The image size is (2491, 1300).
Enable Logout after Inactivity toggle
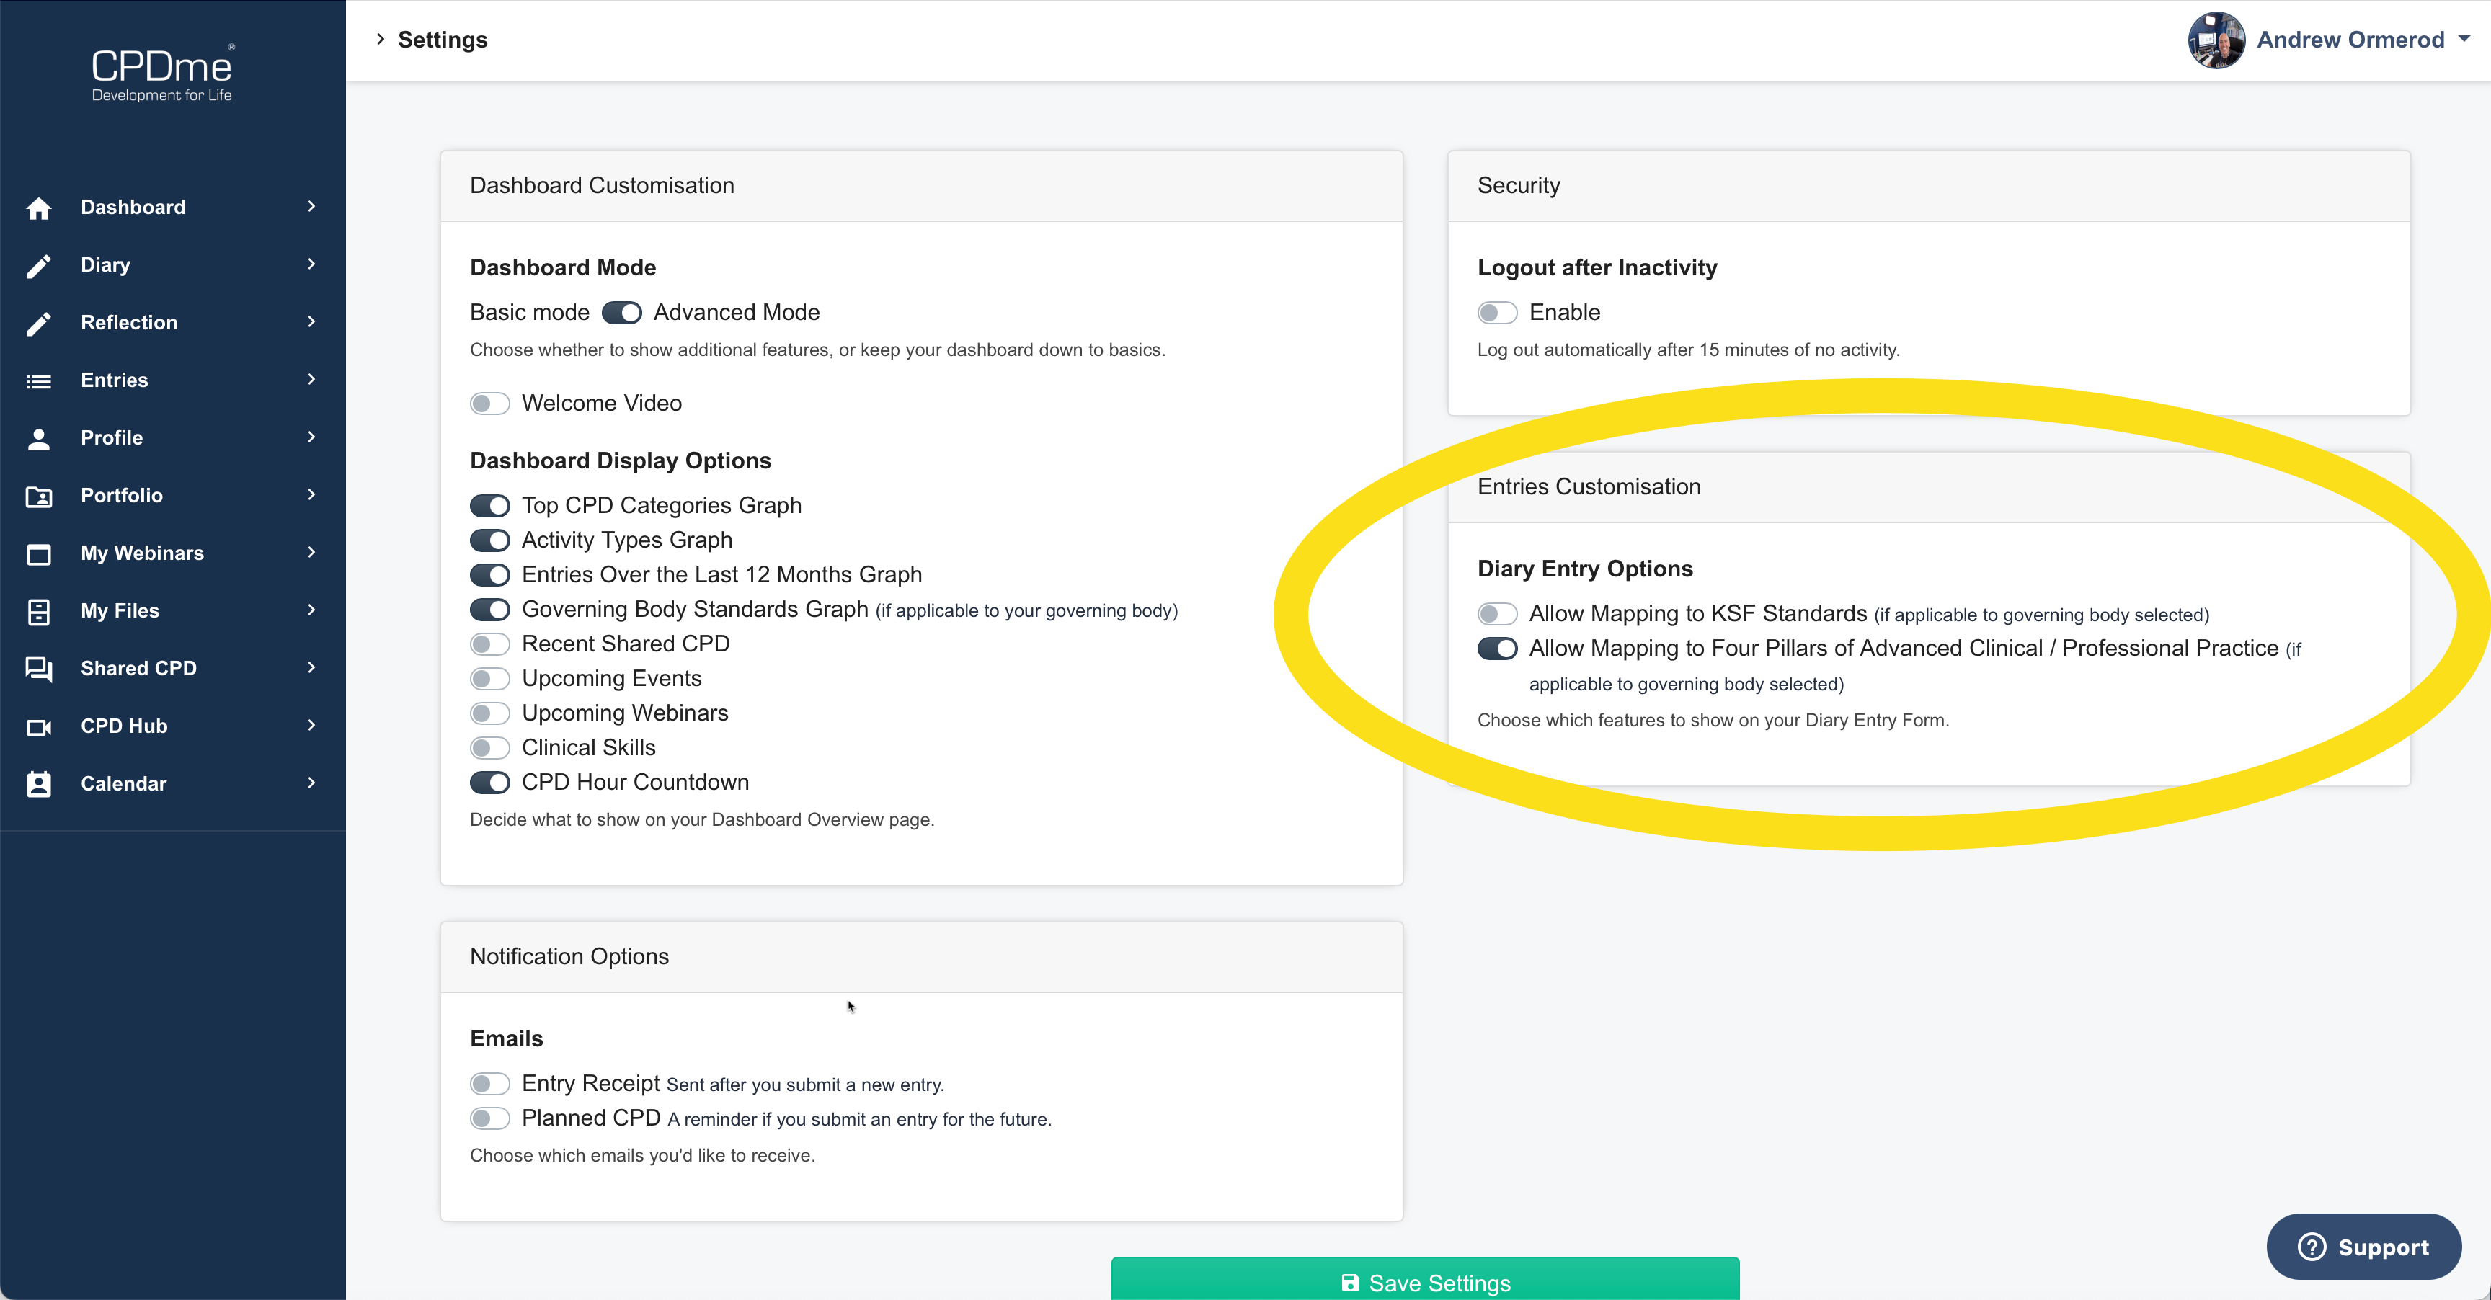pyautogui.click(x=1496, y=313)
